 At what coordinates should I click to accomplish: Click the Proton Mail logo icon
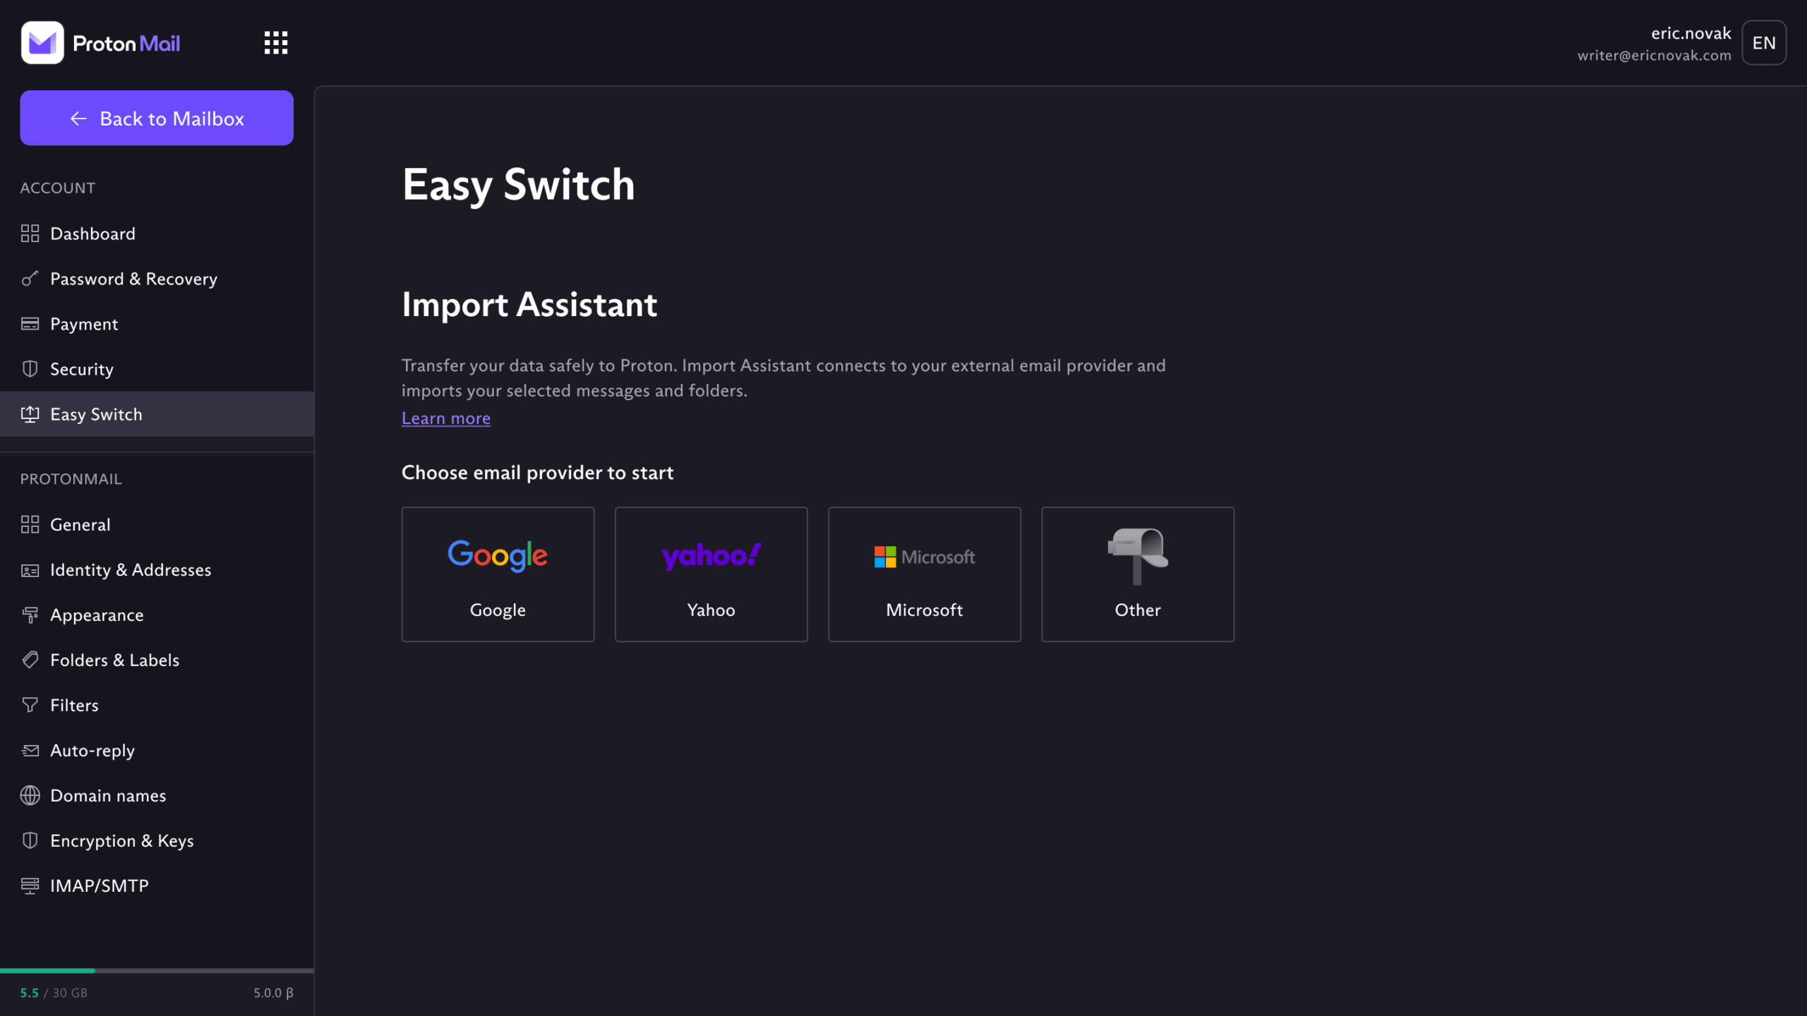tap(42, 43)
